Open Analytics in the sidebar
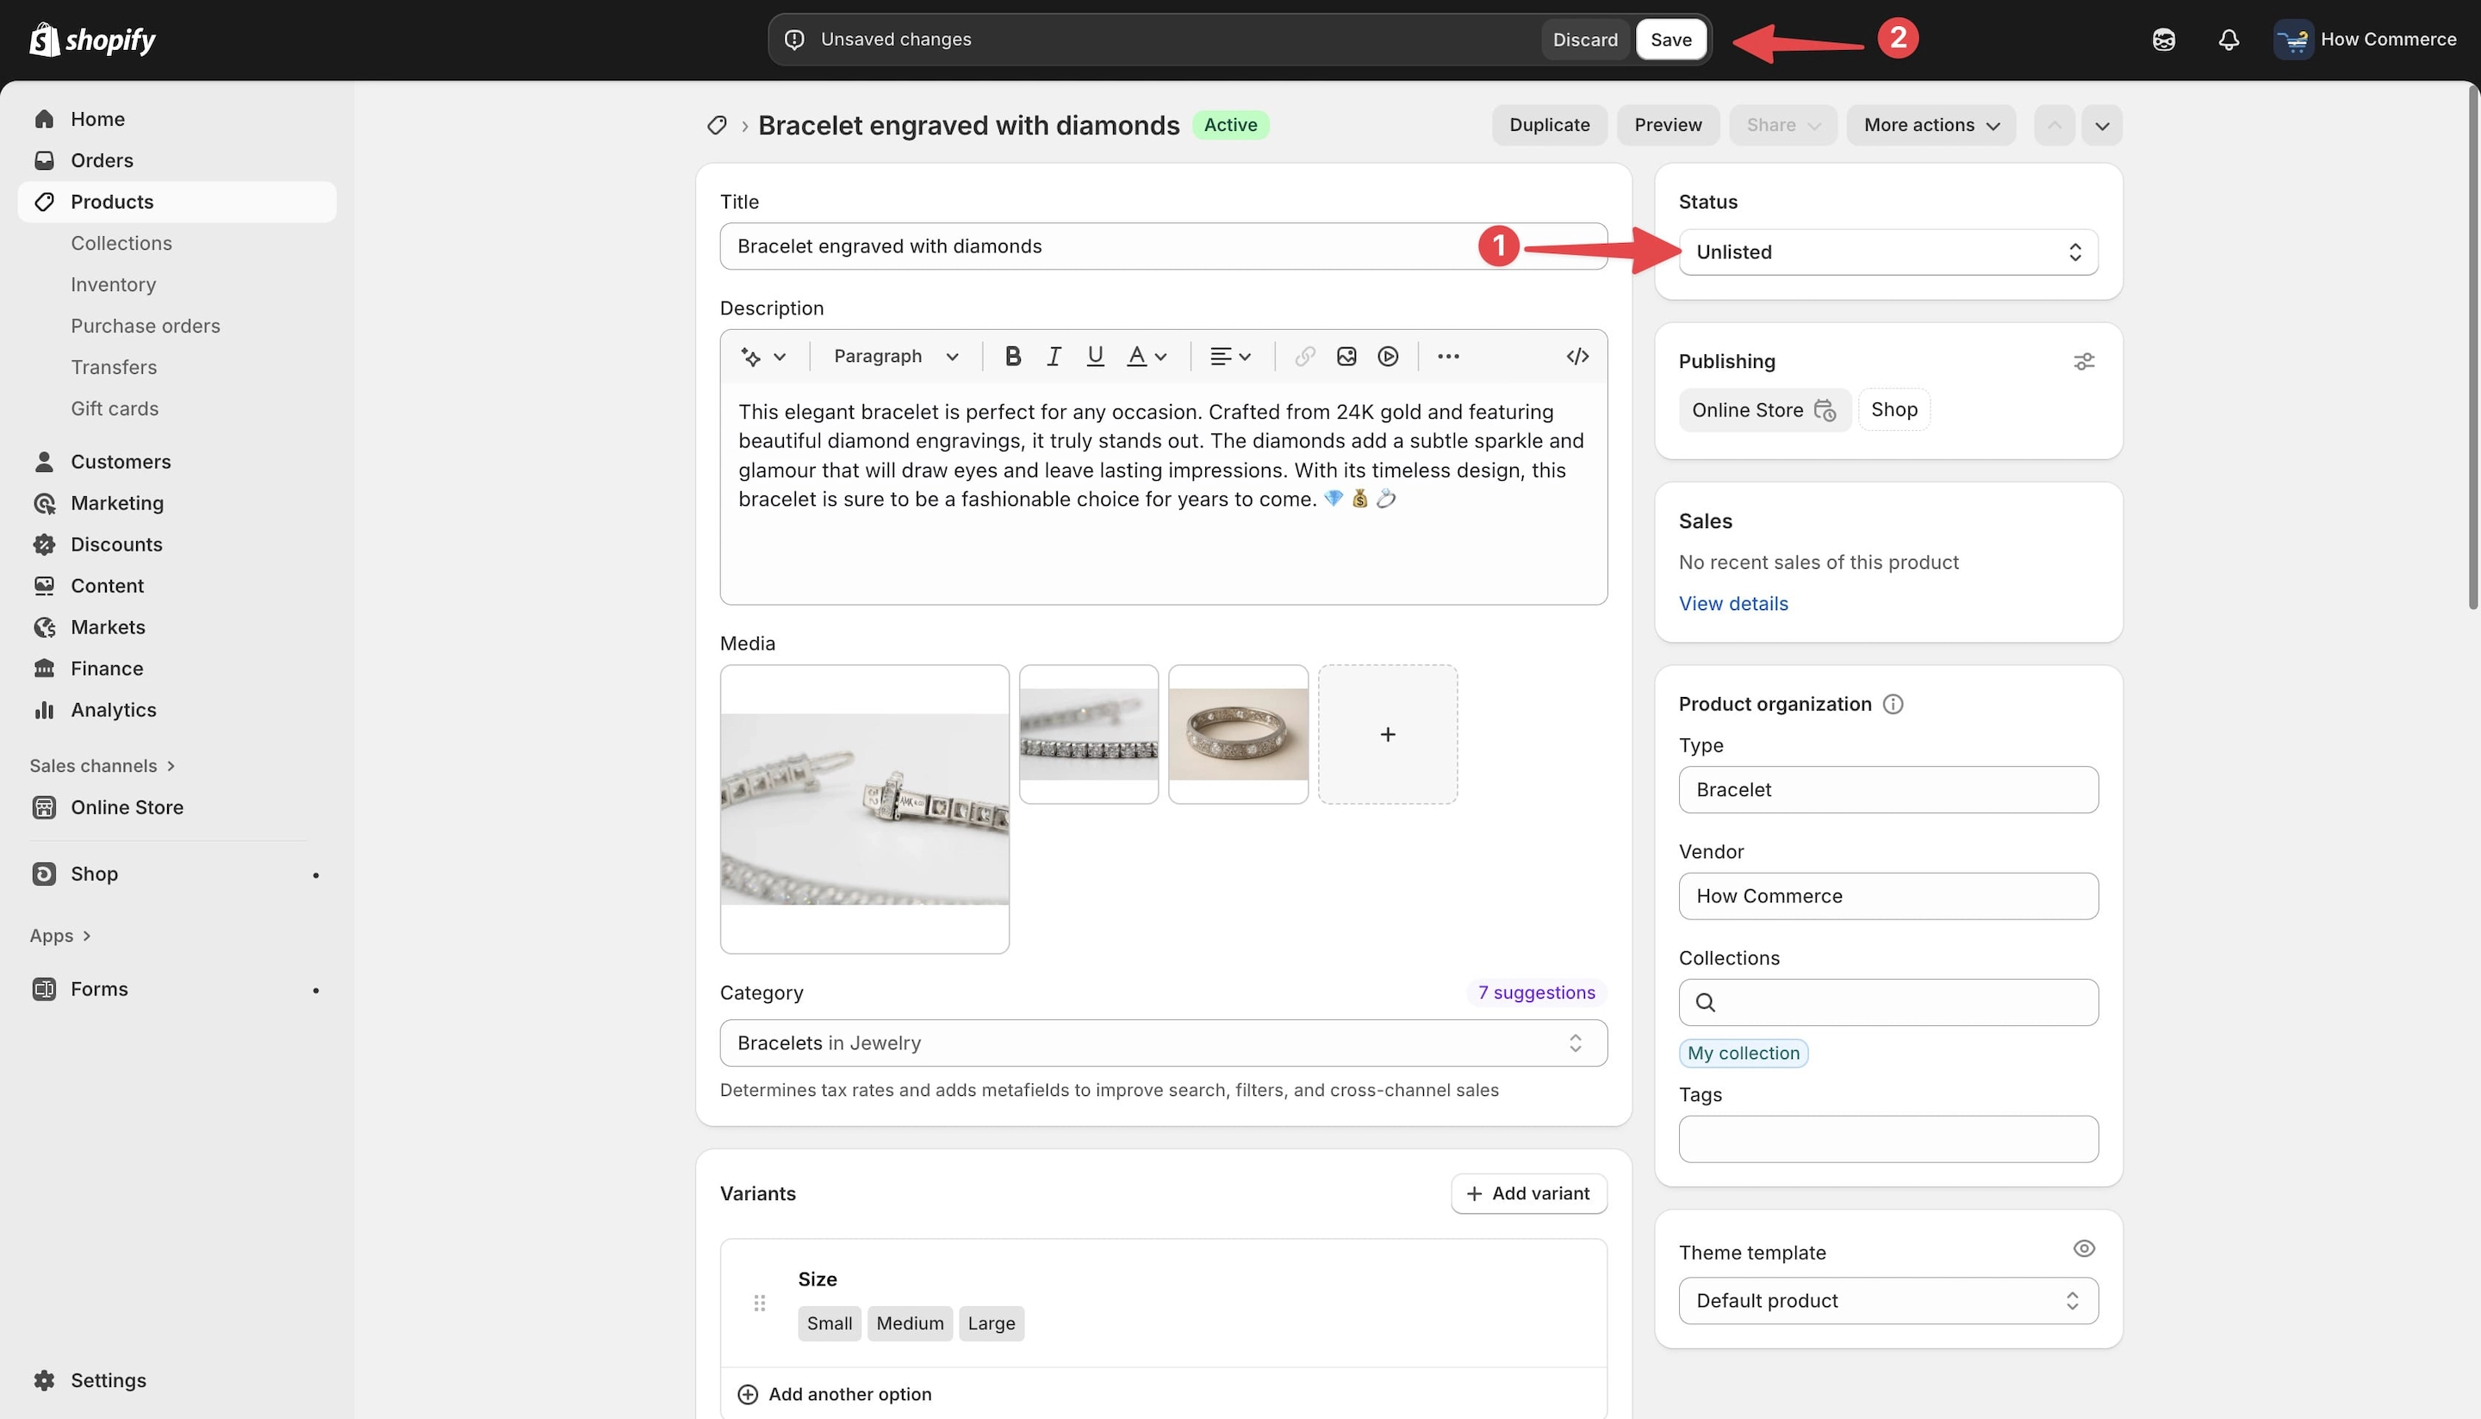The width and height of the screenshot is (2481, 1419). point(177,711)
